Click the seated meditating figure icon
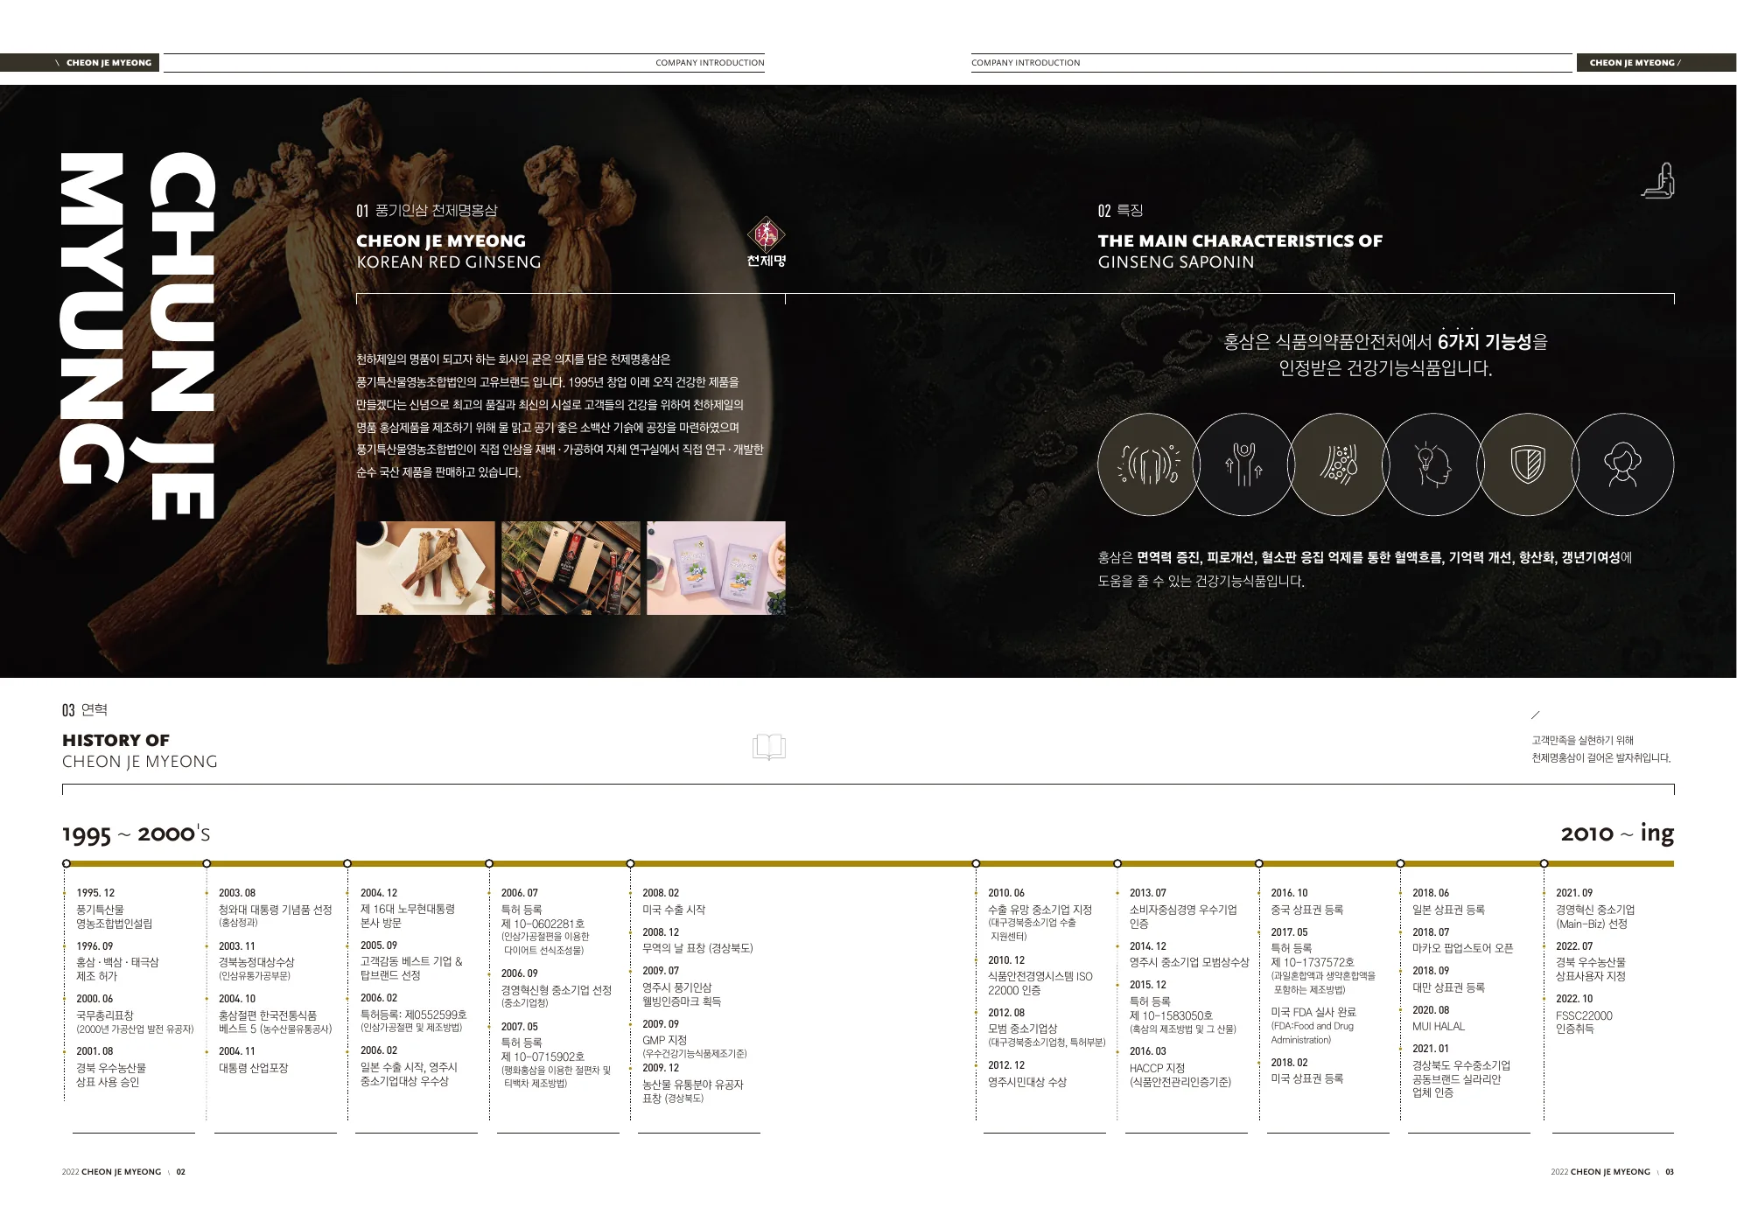Image resolution: width=1737 pixels, height=1228 pixels. coord(1658,180)
